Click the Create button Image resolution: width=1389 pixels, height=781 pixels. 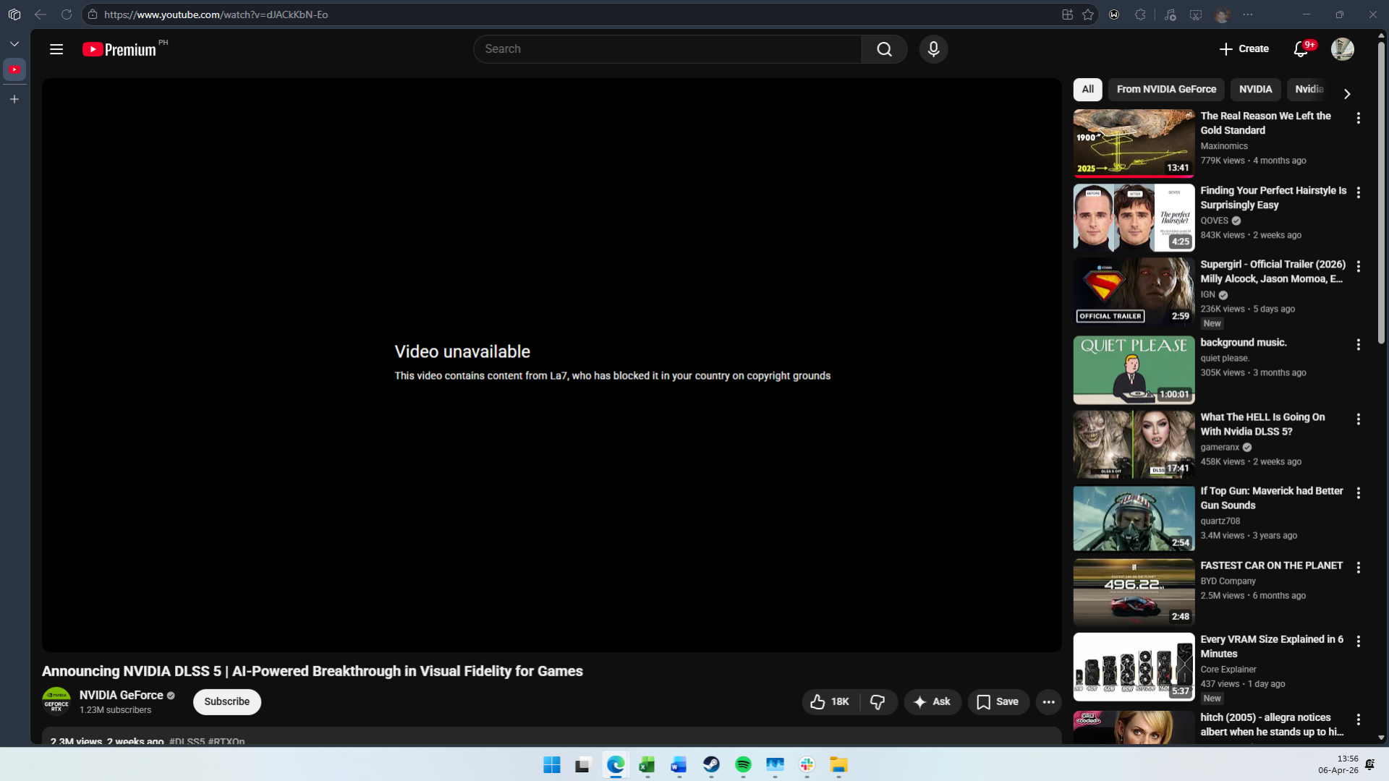pyautogui.click(x=1244, y=49)
